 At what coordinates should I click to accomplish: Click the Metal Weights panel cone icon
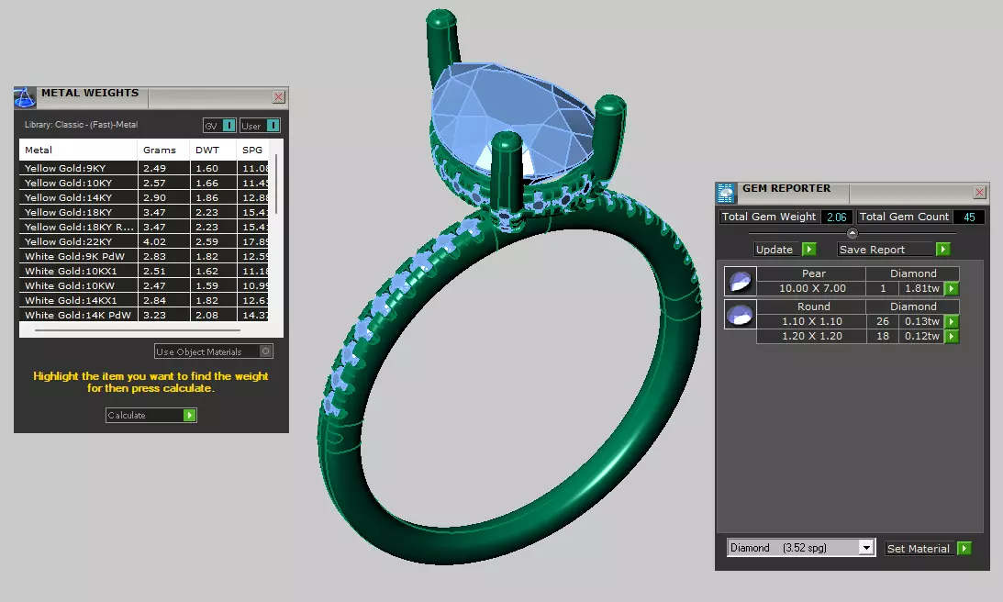(x=24, y=98)
